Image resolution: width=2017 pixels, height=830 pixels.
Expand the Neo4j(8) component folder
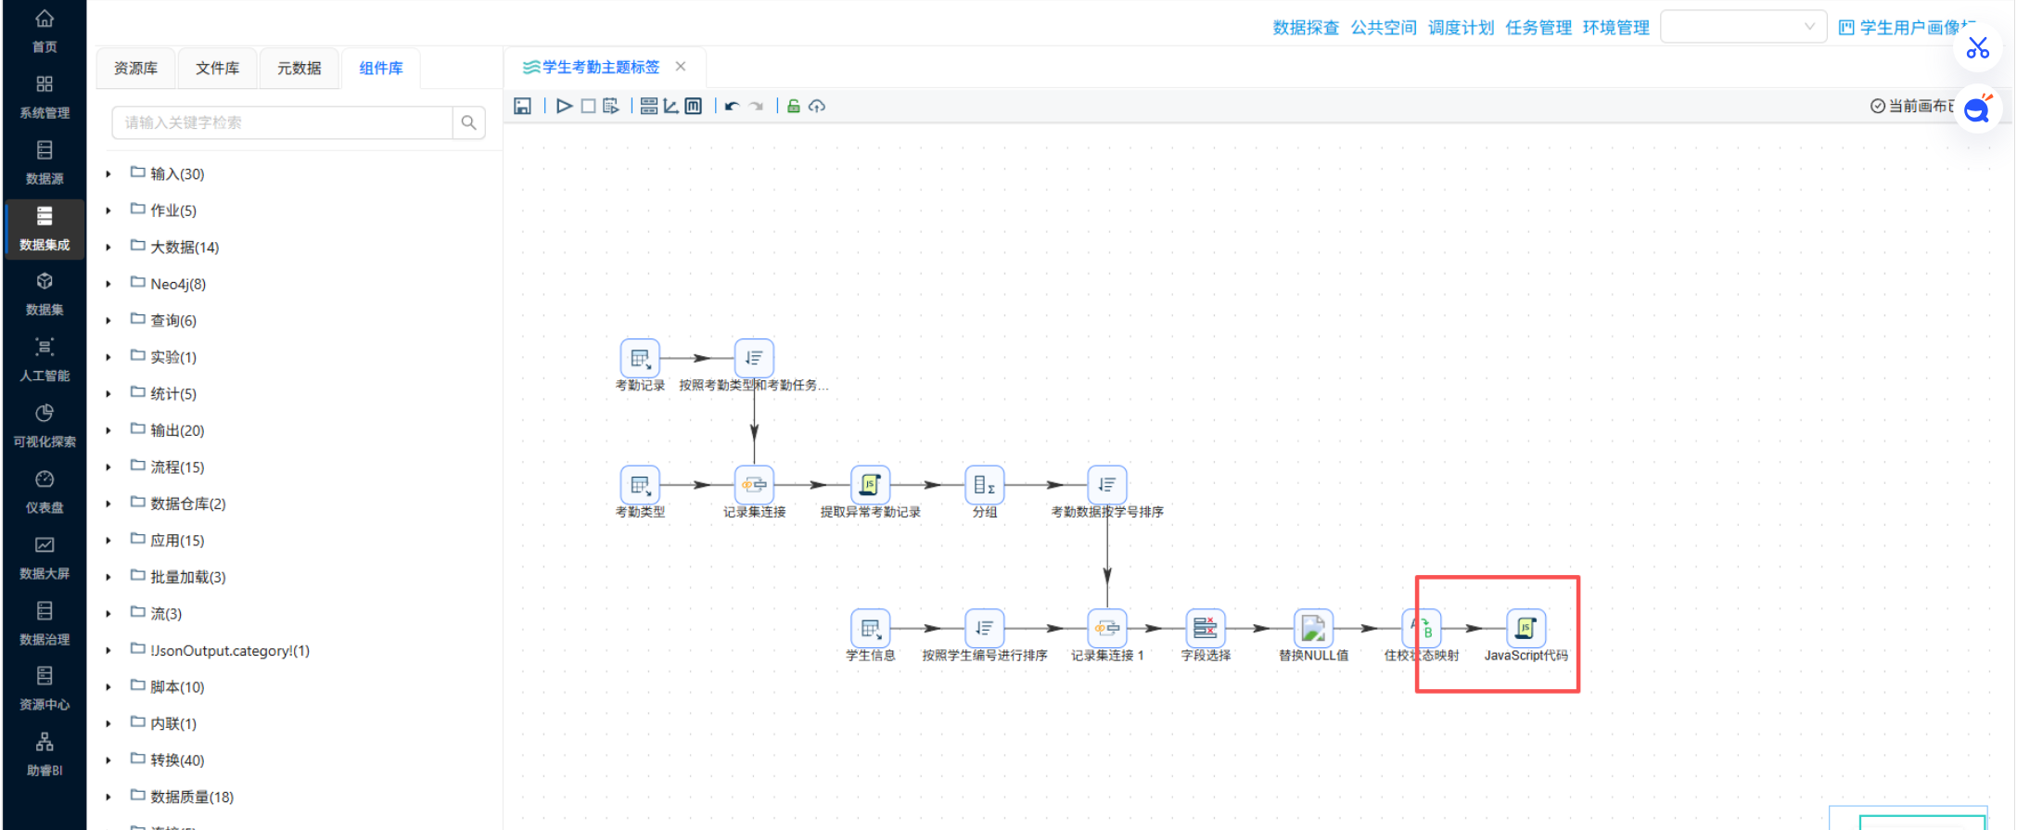coord(109,284)
